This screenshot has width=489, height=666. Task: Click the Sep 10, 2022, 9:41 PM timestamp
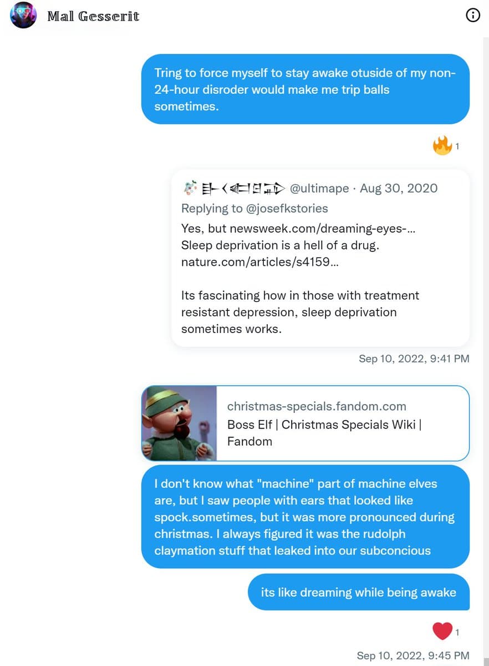click(414, 359)
